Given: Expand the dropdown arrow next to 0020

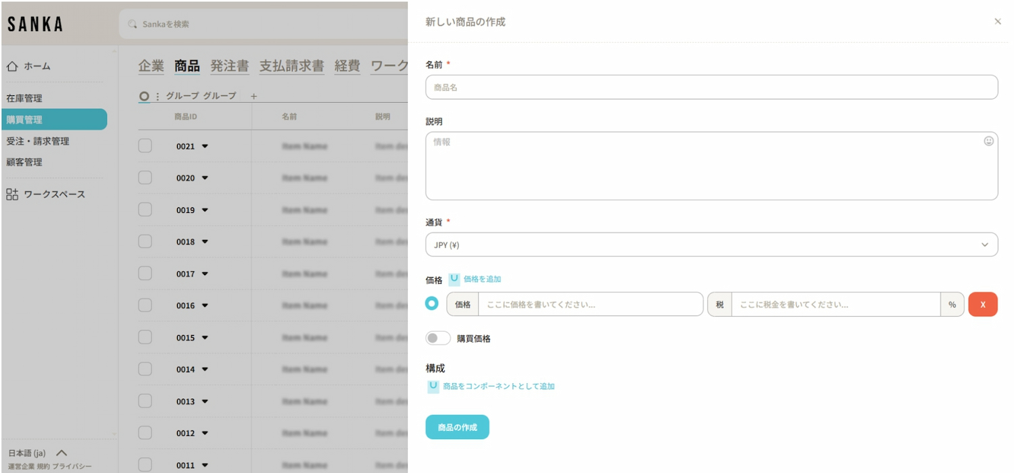Looking at the screenshot, I should [205, 178].
